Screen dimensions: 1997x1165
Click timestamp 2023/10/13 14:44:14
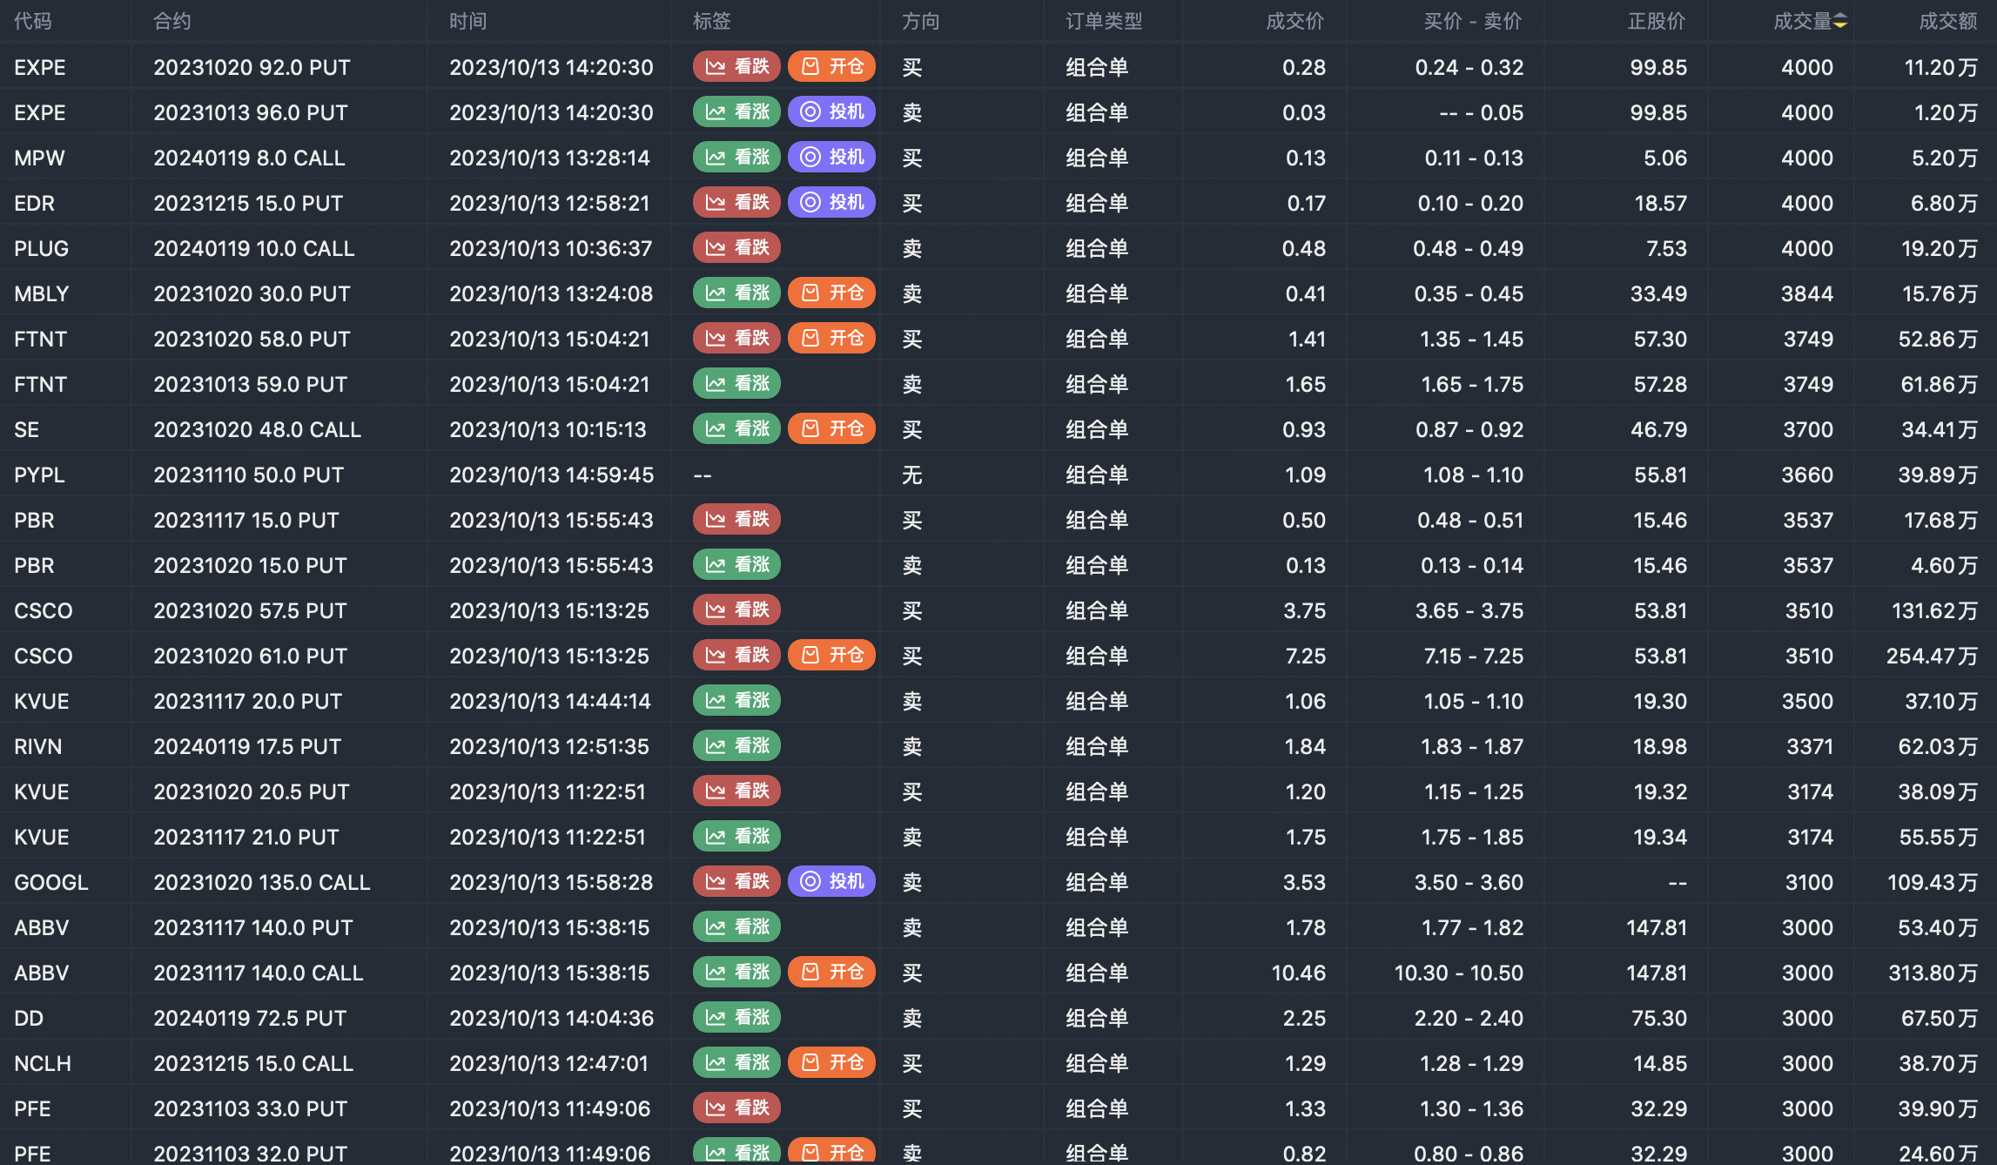point(550,701)
